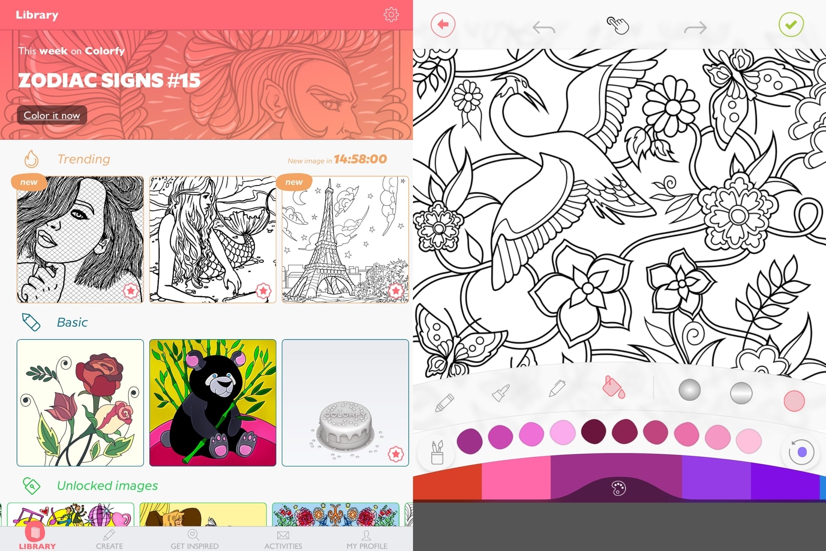
Task: Select the paint bucket fill tool
Action: 610,388
